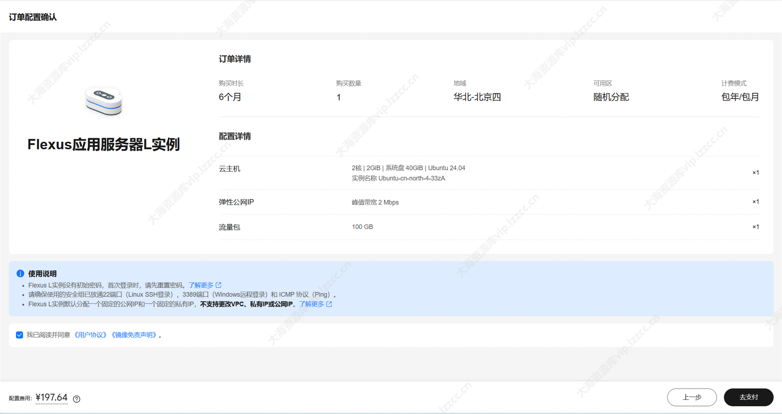Click the 100 GB traffic package value

click(362, 227)
